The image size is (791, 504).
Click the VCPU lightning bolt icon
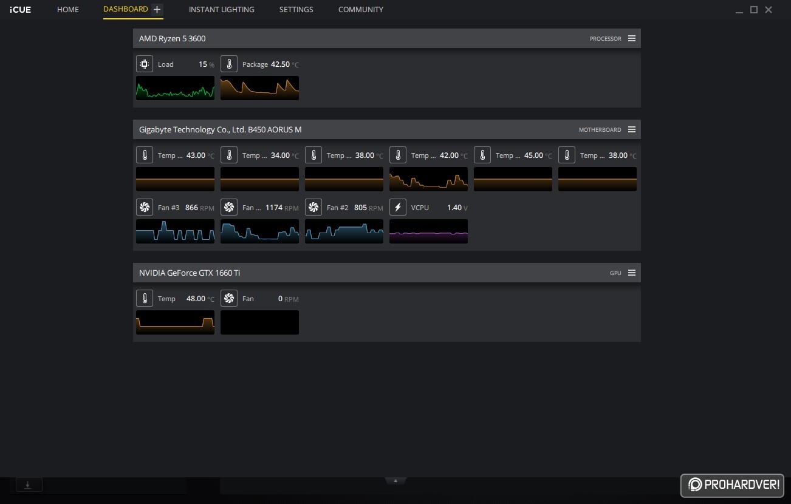[398, 207]
